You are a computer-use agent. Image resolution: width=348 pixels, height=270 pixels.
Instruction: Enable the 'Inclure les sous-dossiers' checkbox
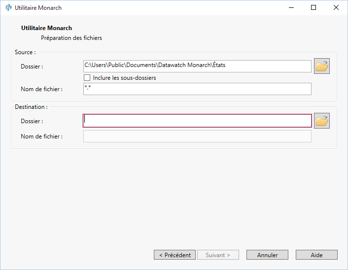pos(87,78)
